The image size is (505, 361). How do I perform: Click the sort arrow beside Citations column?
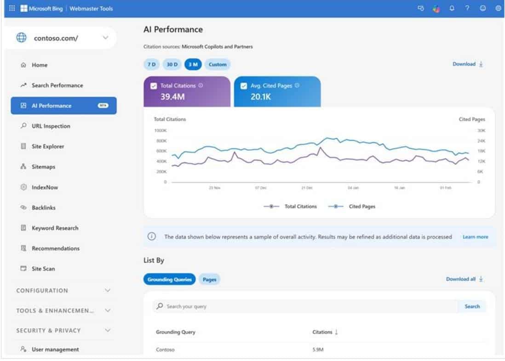(336, 332)
